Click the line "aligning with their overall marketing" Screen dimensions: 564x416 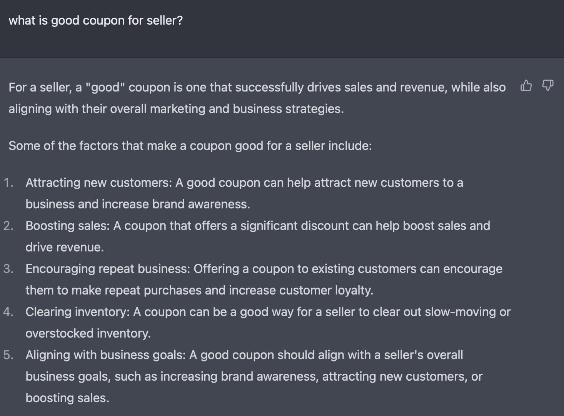pos(176,109)
